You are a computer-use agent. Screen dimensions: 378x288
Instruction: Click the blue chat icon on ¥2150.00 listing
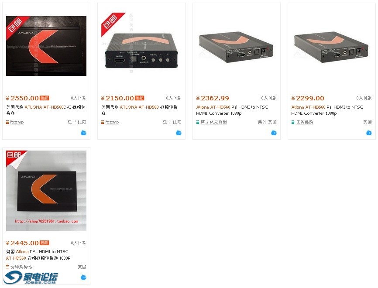click(179, 133)
